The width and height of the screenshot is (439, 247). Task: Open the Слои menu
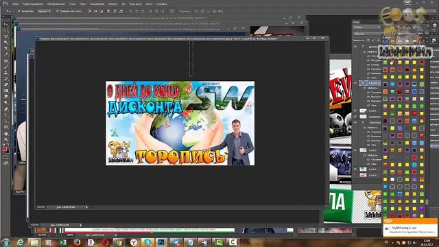[x=73, y=4]
